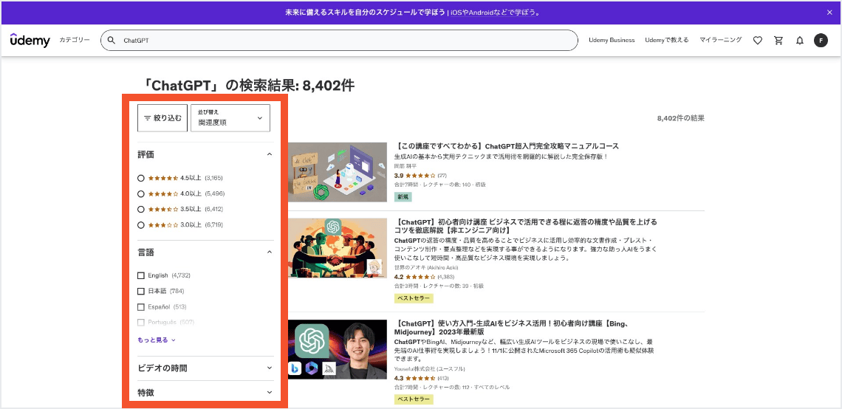Open the thumbnail with smiling man in suit

click(x=338, y=349)
